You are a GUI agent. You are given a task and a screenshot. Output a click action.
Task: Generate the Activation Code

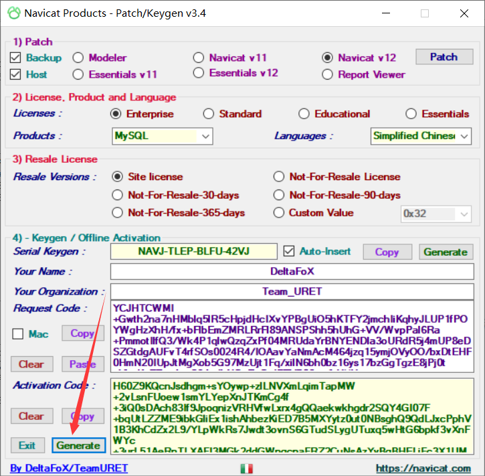pyautogui.click(x=78, y=445)
